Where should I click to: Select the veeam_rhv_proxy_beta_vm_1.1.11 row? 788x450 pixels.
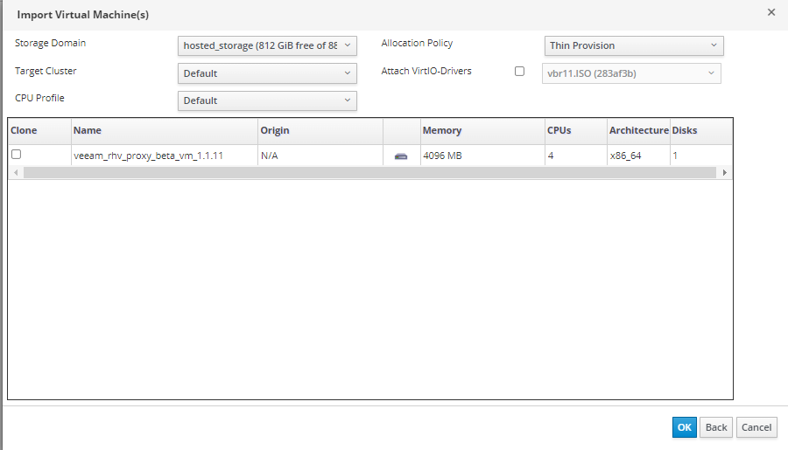(x=148, y=156)
